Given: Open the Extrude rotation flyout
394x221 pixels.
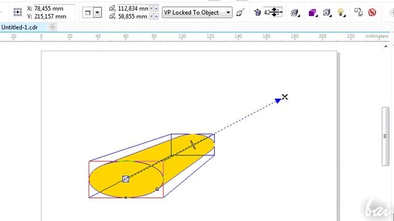Looking at the screenshot, I should point(295,12).
